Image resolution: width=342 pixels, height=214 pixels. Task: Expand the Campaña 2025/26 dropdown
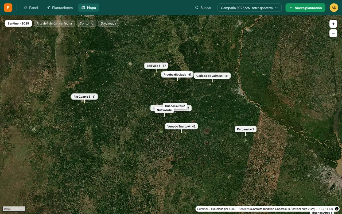pos(250,8)
